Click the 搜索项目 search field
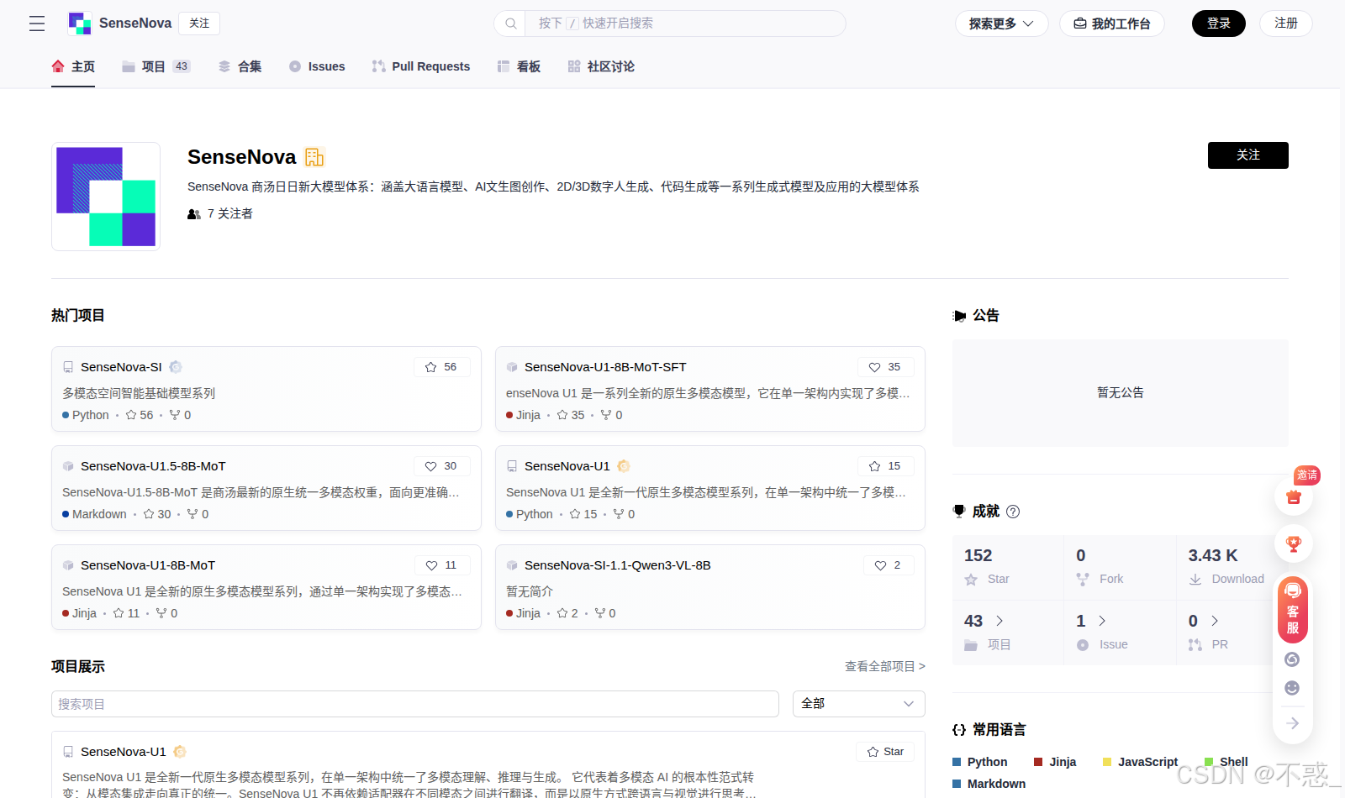This screenshot has width=1345, height=798. [x=415, y=704]
